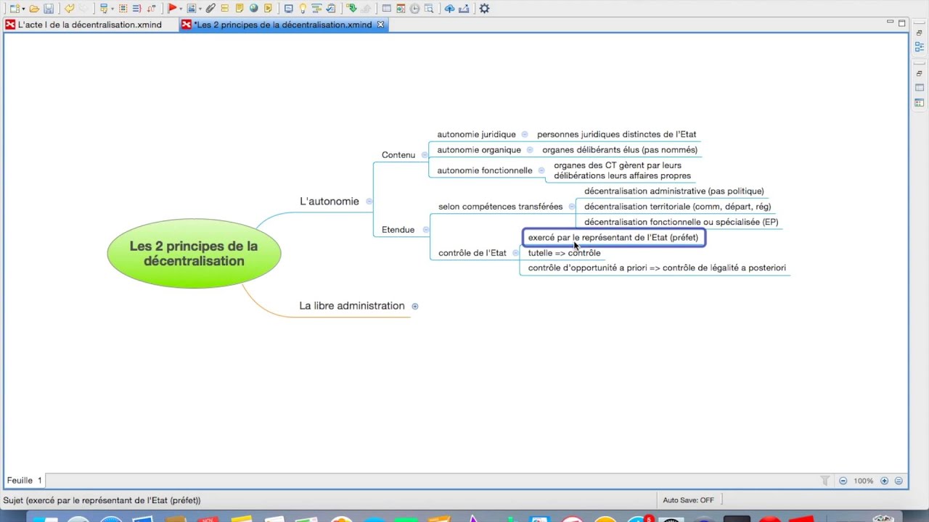Zoom in with the plus button beside 100%
The height and width of the screenshot is (522, 929).
884,481
